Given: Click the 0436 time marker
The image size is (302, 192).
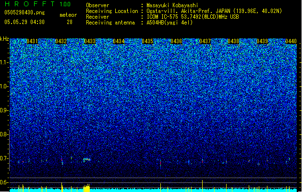Looking at the screenshot, I should [x=176, y=41].
